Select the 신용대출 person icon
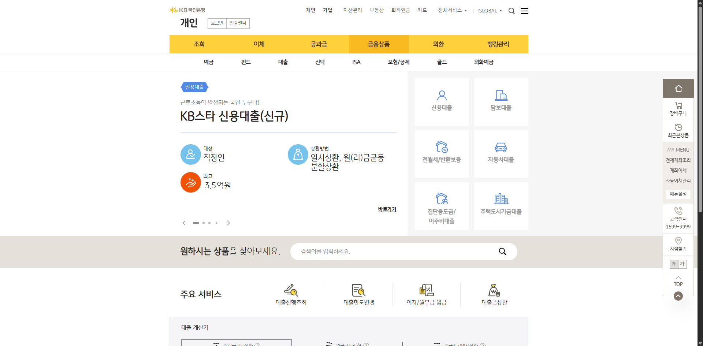The image size is (703, 346). pyautogui.click(x=442, y=96)
